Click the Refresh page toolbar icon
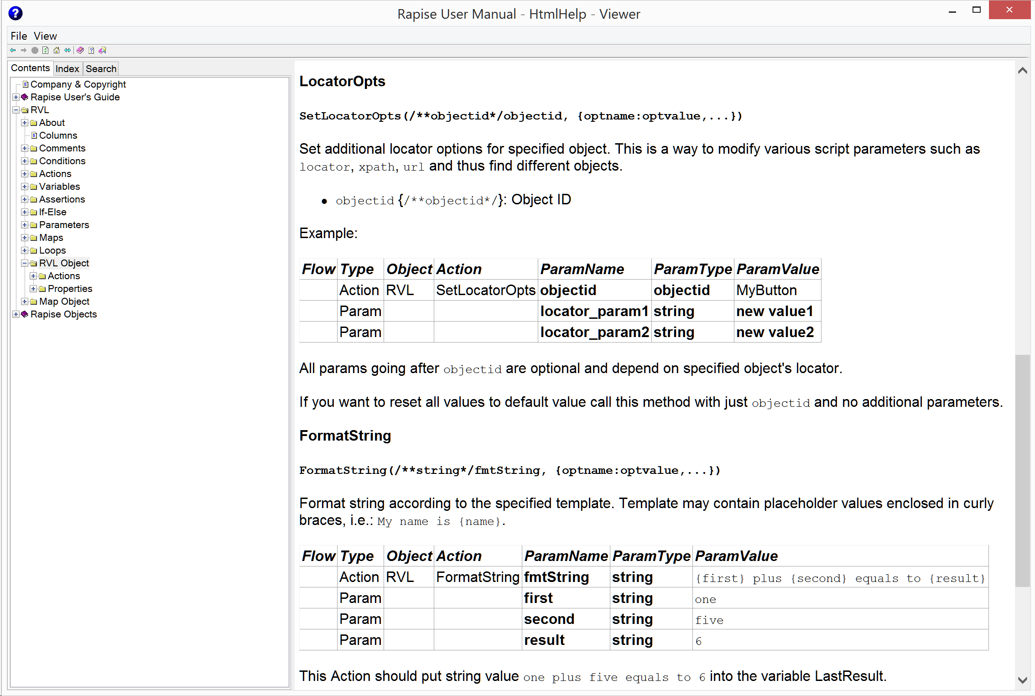 tap(46, 50)
